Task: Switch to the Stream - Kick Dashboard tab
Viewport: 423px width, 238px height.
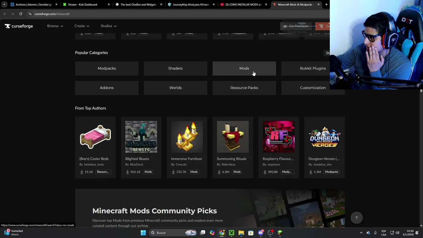Action: (83, 5)
